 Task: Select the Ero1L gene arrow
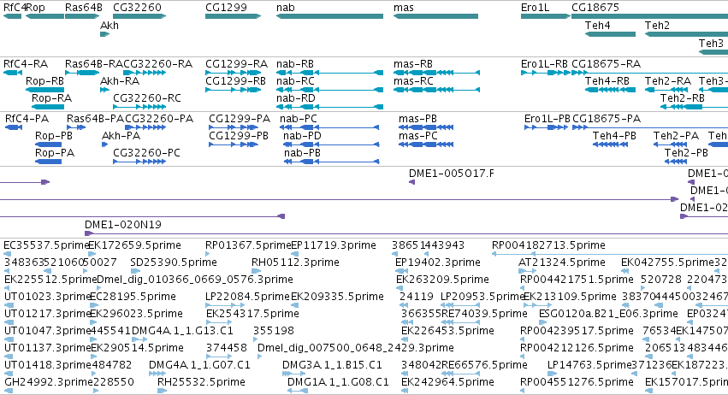pyautogui.click(x=546, y=16)
